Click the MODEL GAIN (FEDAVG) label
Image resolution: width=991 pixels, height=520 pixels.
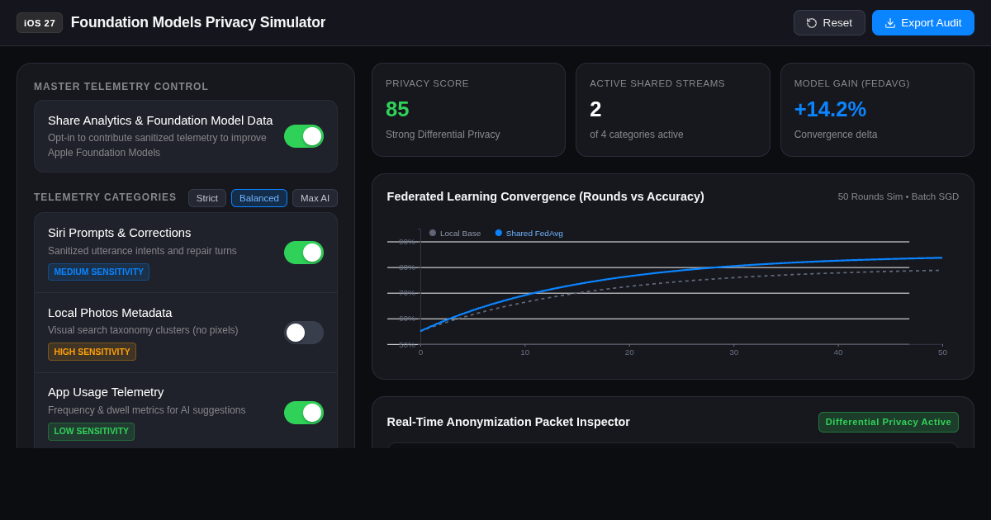coord(852,83)
